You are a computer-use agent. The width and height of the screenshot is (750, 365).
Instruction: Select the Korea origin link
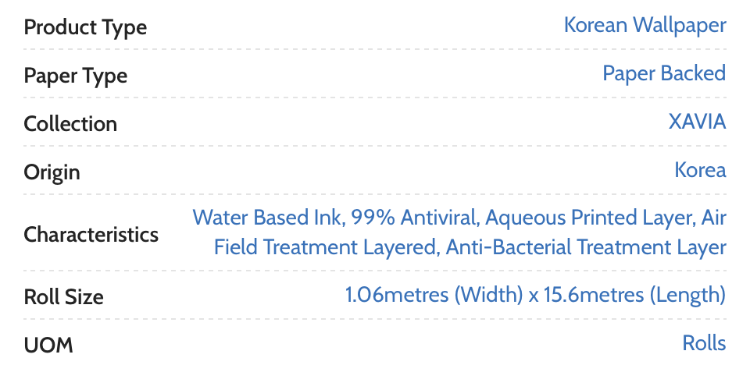700,170
